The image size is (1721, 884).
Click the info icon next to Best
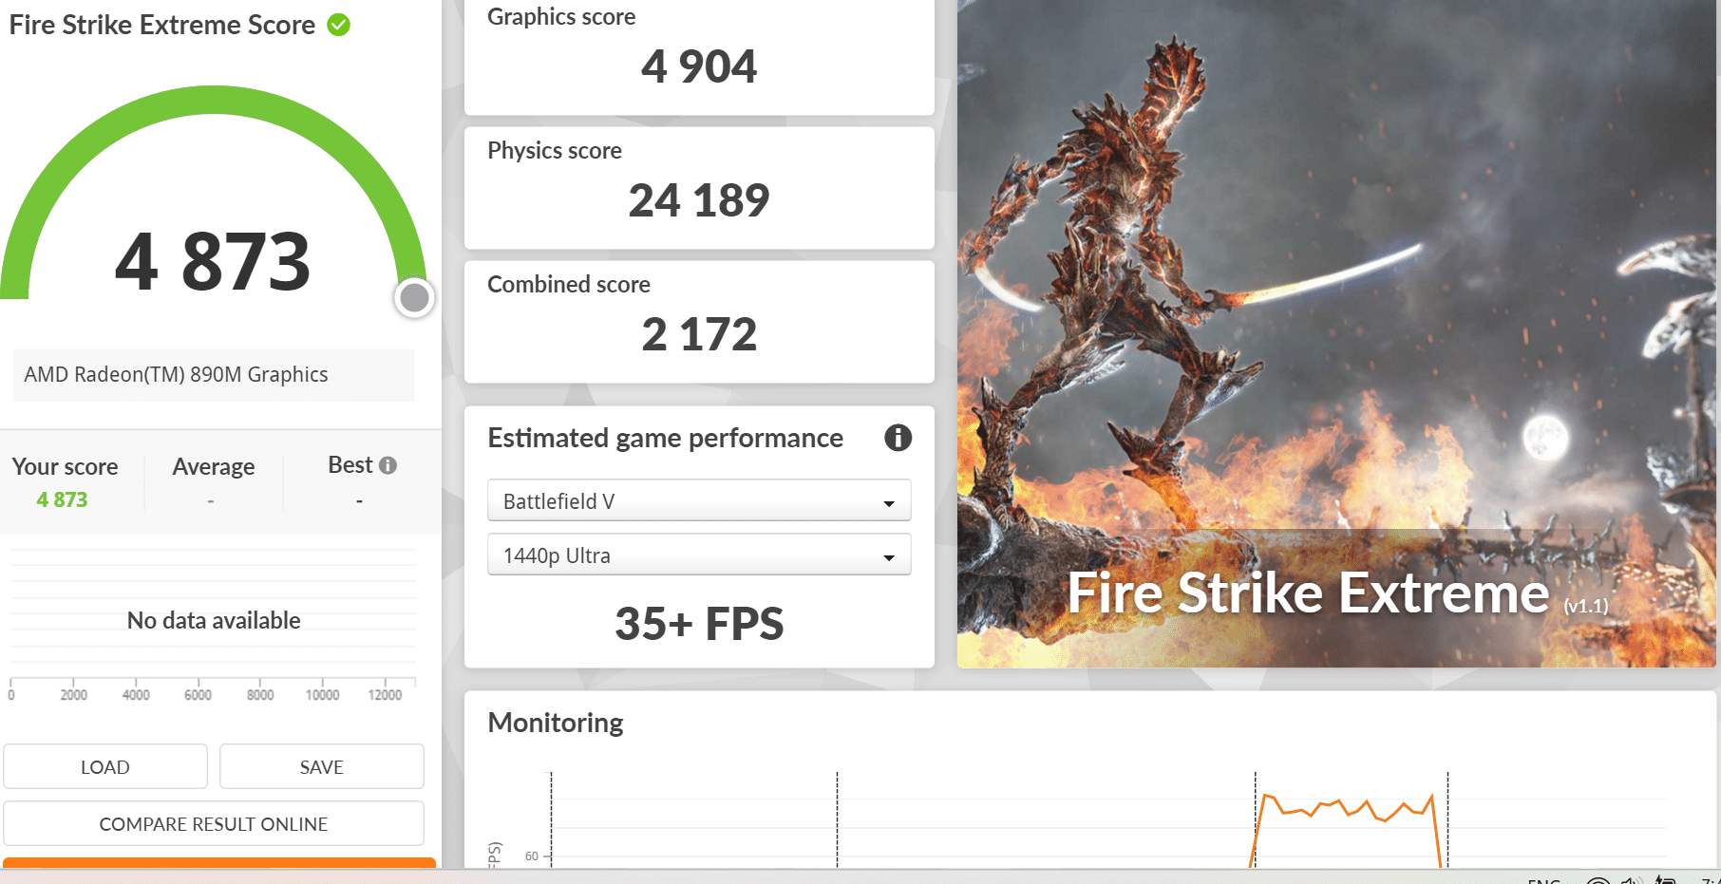coord(388,465)
